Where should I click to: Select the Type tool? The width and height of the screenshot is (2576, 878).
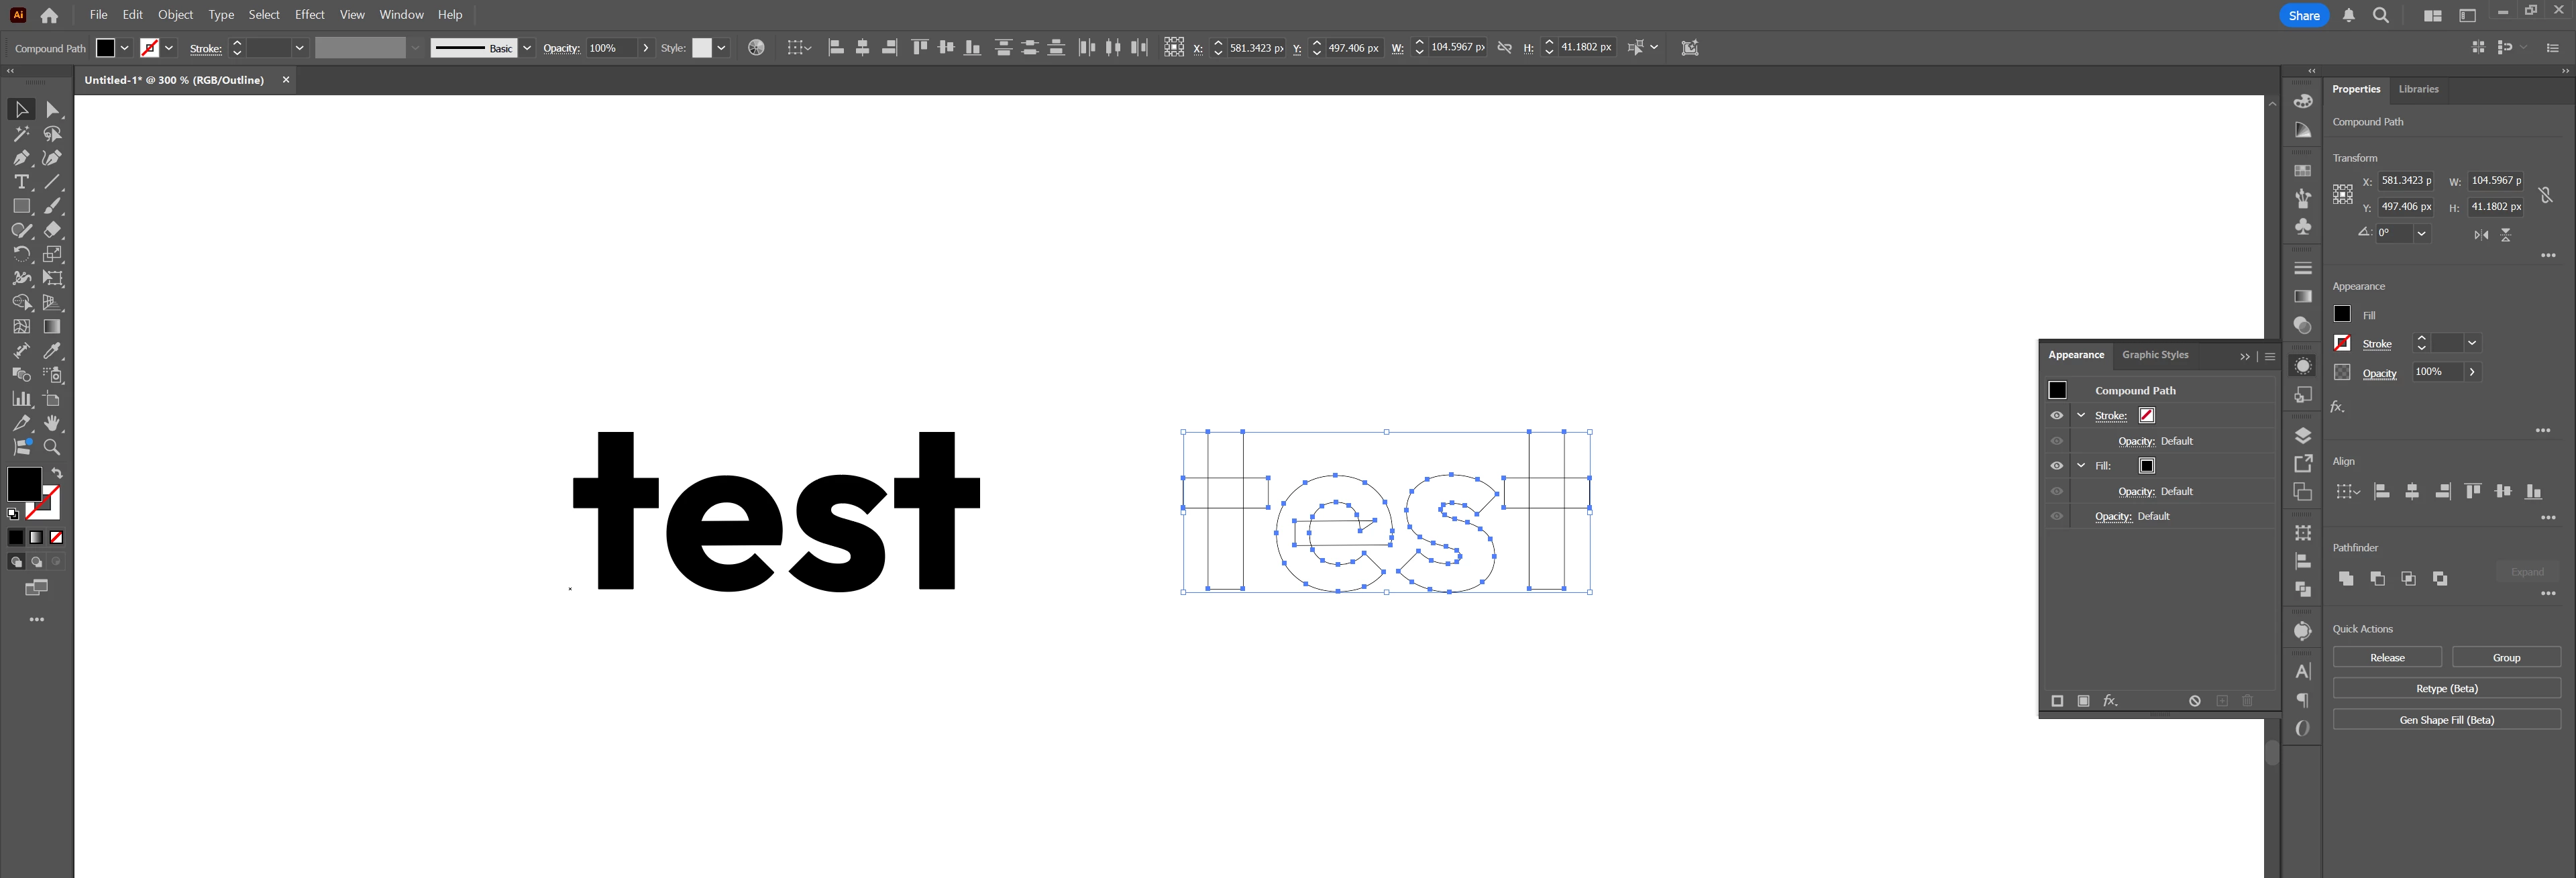(x=21, y=182)
